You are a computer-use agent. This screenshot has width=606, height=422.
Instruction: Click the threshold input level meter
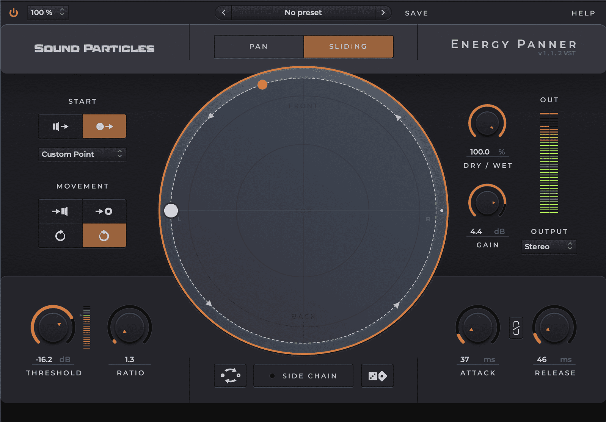click(87, 327)
